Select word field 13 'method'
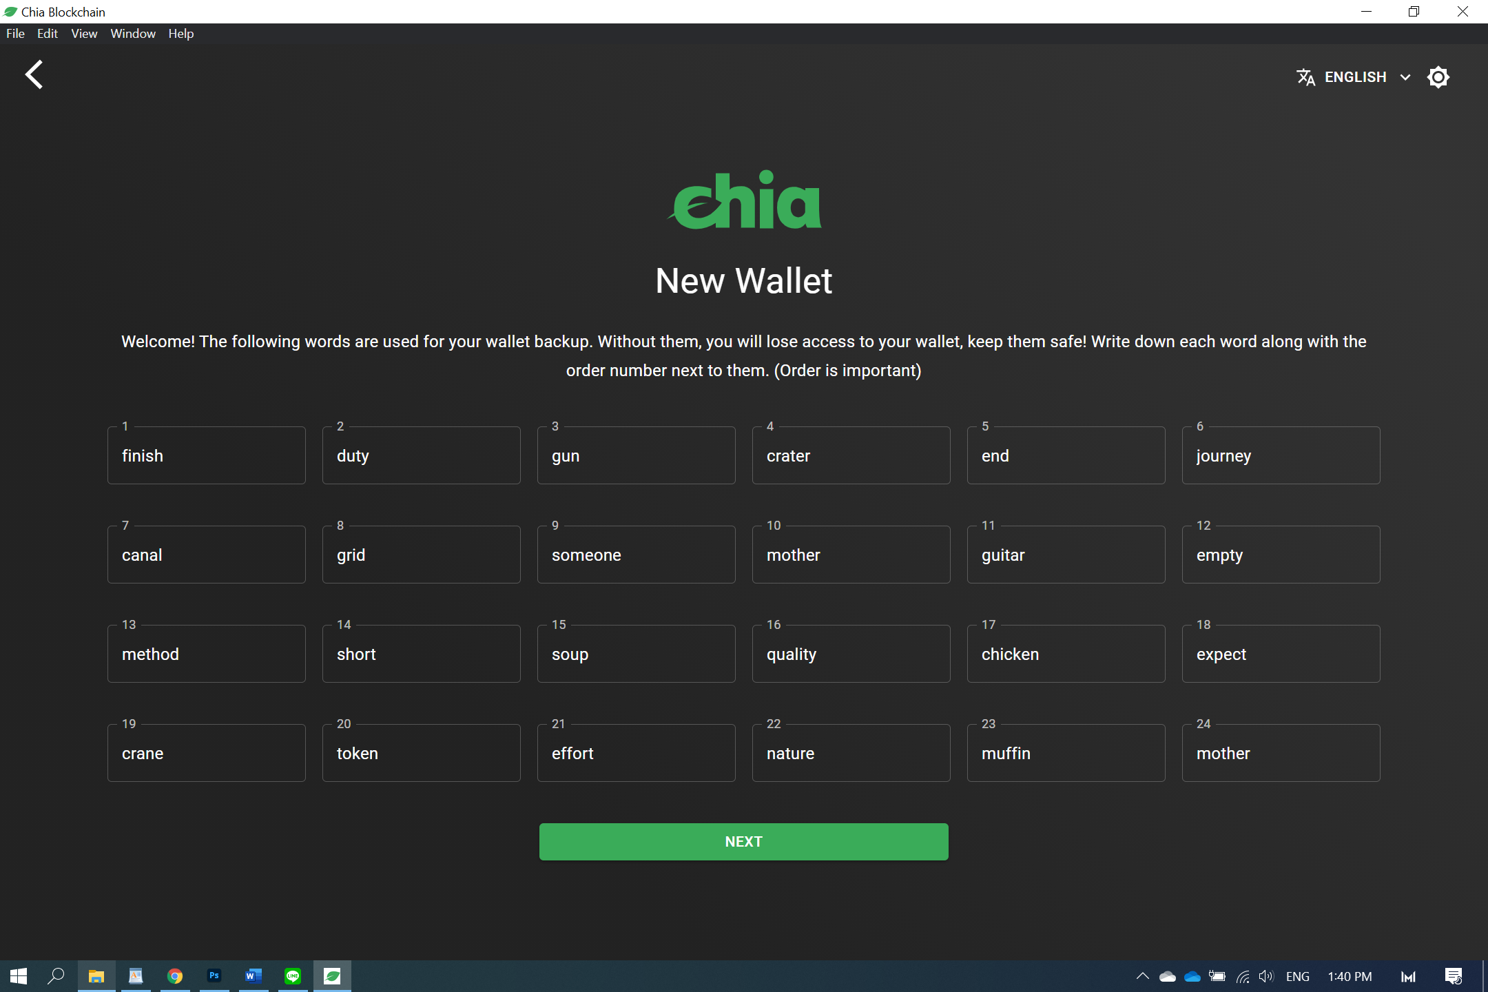This screenshot has height=992, width=1488. pyautogui.click(x=206, y=654)
